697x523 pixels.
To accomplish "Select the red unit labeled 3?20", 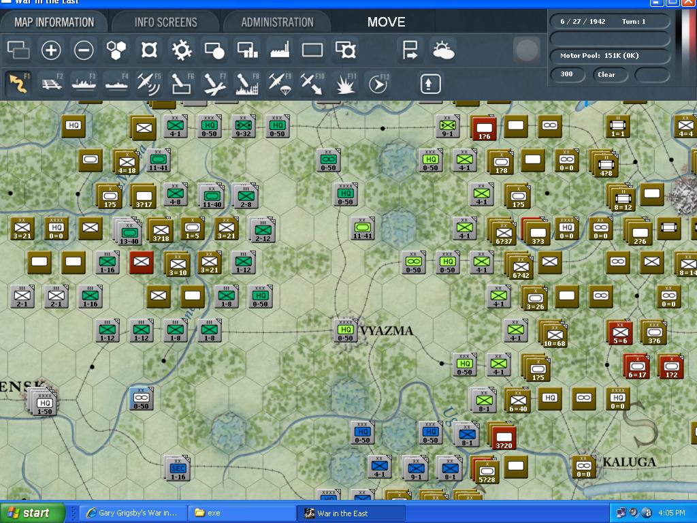I will (x=503, y=436).
